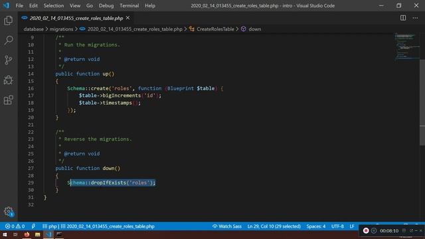Image resolution: width=425 pixels, height=239 pixels.
Task: Click the Watch Sass status bar button
Action: pyautogui.click(x=227, y=226)
